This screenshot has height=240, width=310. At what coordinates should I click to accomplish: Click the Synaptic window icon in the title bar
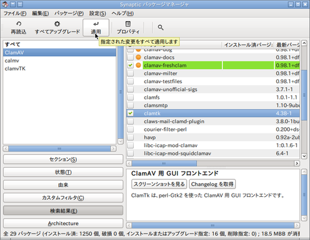[x=5, y=4]
